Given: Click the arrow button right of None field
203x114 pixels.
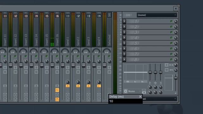Looking at the screenshot, I should coord(144,92).
